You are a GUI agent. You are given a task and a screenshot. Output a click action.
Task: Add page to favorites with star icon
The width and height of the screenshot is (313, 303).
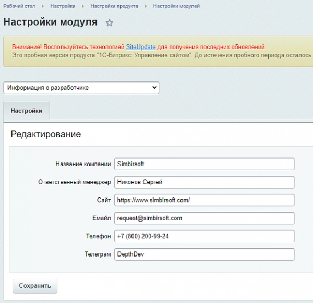point(109,22)
